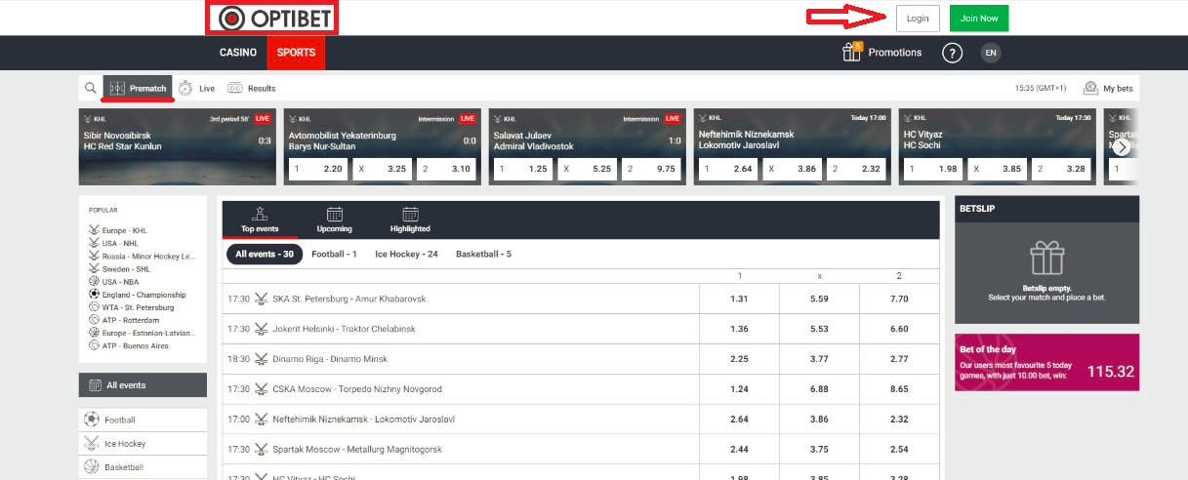Open WTA - St. Petersburg tournament
This screenshot has height=480, width=1188.
tap(134, 306)
